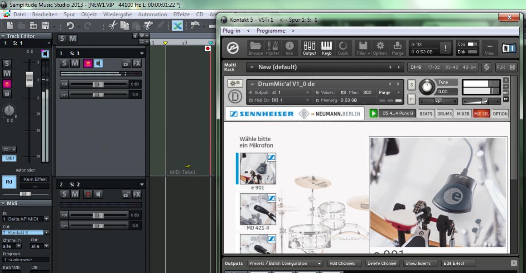Click the Kontakt logo icon
The height and width of the screenshot is (273, 526).
(x=233, y=48)
